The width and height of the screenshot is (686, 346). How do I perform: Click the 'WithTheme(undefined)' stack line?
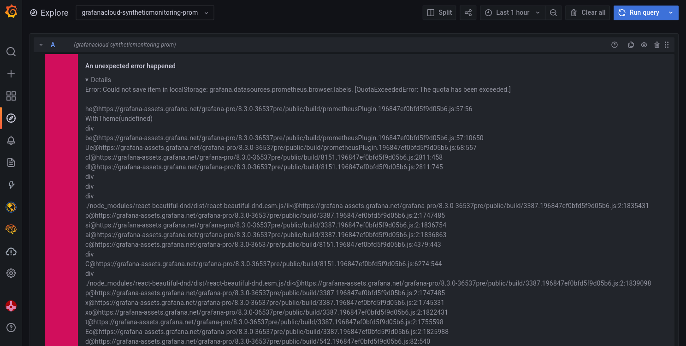119,119
